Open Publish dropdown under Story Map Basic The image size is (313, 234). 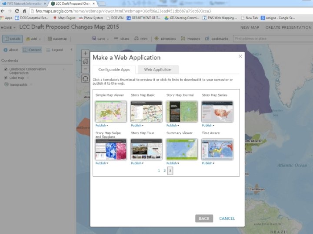pos(137,125)
